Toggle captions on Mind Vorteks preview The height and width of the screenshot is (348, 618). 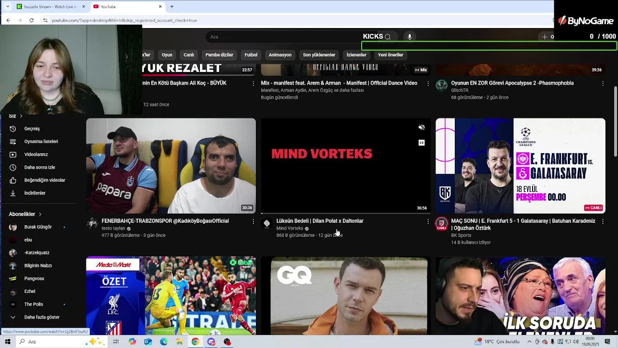[421, 143]
